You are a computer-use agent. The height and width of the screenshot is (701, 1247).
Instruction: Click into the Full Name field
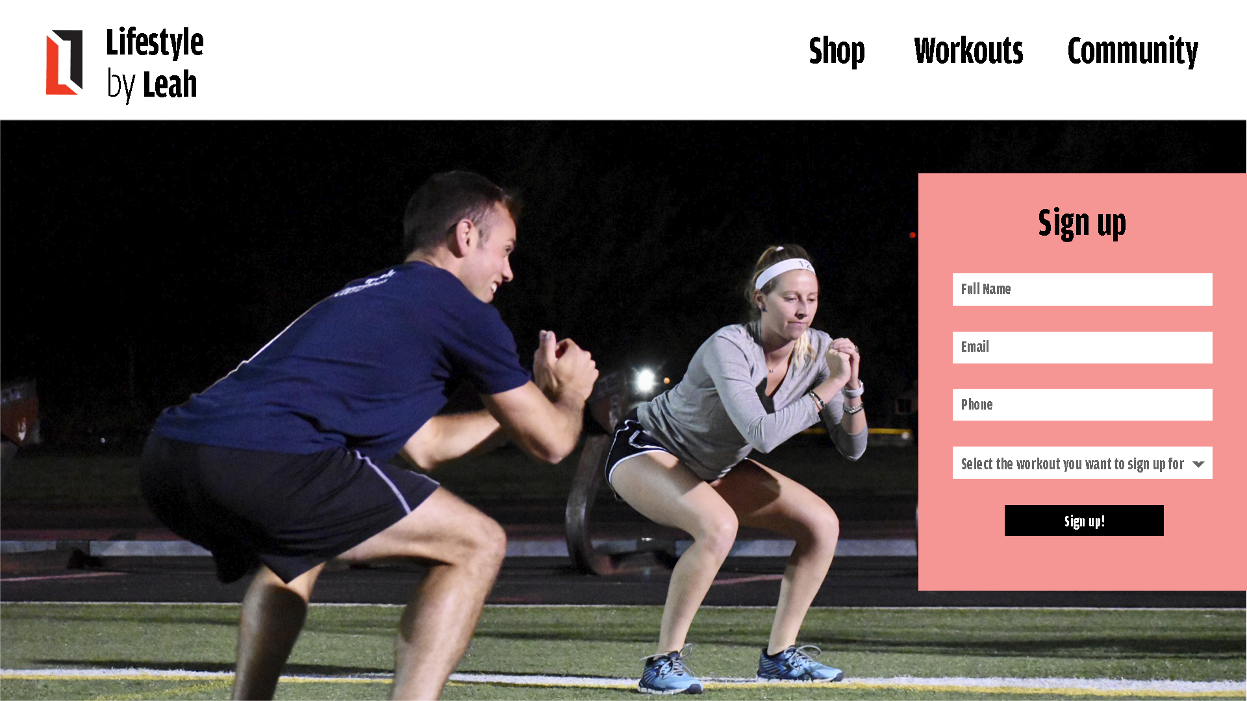[x=1082, y=289]
